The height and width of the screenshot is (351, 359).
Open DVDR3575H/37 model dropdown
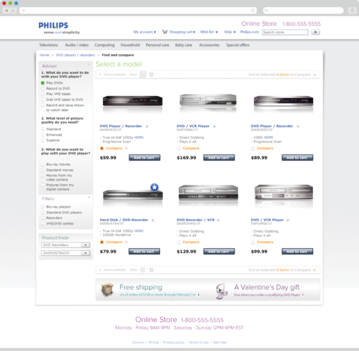pos(65,253)
